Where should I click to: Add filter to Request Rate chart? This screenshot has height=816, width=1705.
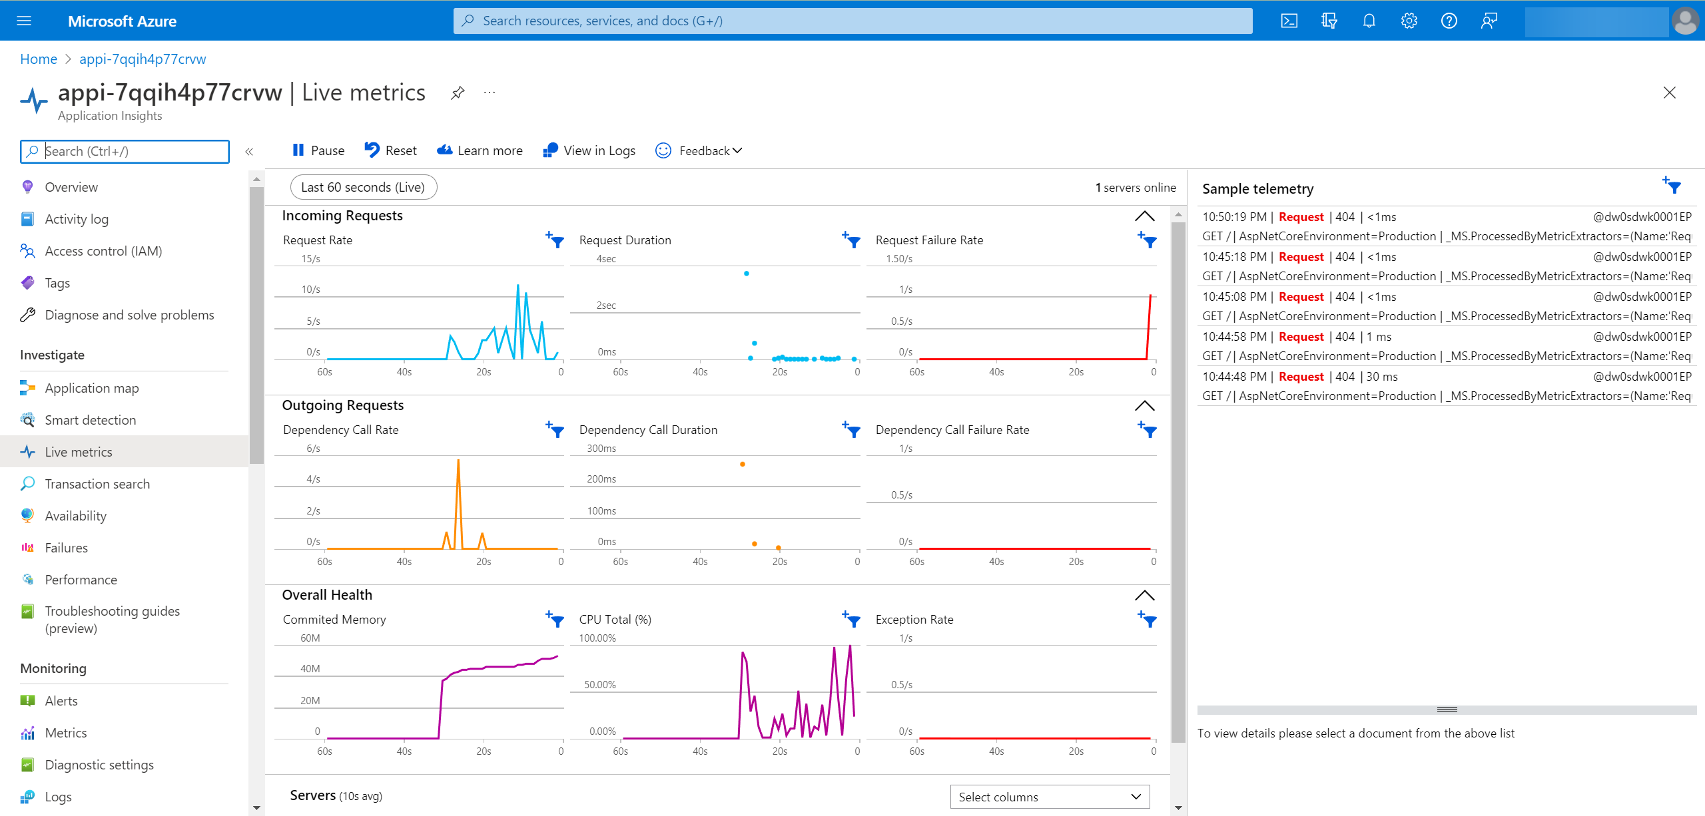pos(555,240)
